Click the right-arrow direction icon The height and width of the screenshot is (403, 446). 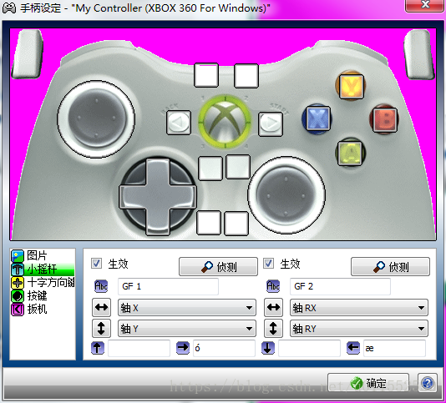(183, 348)
